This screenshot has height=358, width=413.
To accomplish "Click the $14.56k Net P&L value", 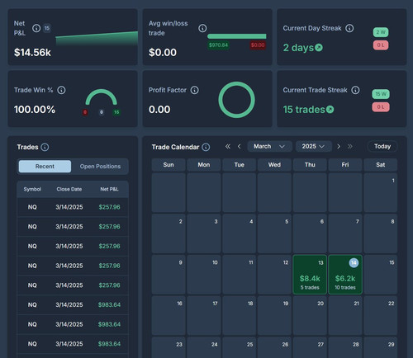I will tap(32, 53).
